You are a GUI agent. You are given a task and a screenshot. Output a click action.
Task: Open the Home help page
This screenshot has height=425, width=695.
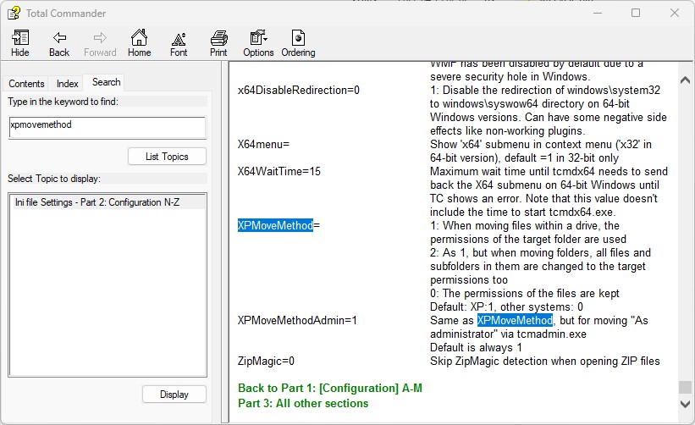tap(139, 43)
